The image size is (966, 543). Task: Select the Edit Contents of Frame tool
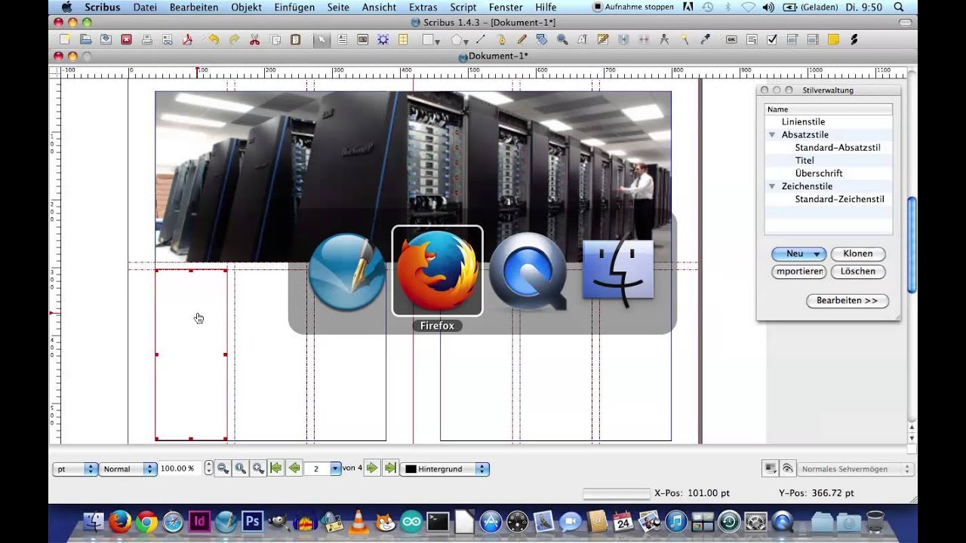pos(582,39)
